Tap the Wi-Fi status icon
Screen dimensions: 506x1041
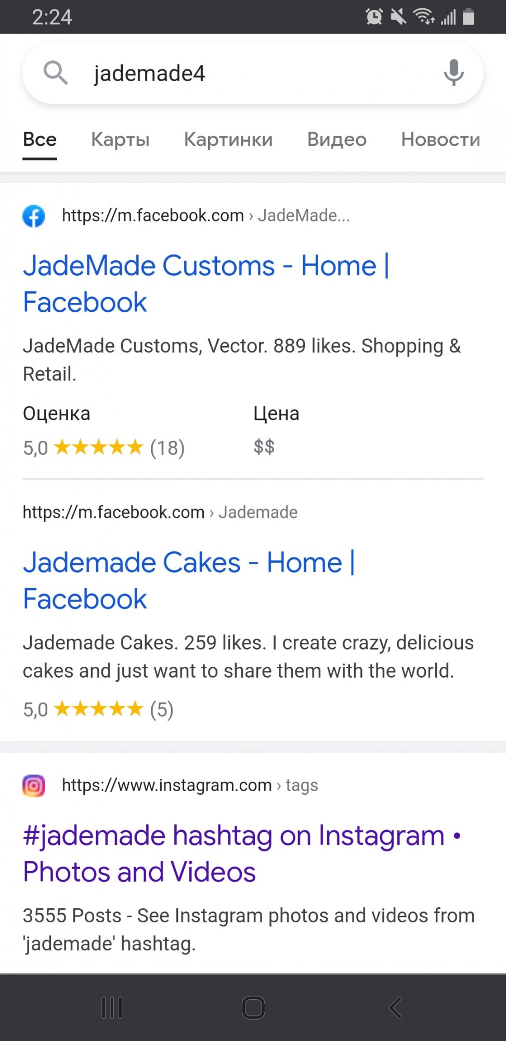[x=424, y=17]
